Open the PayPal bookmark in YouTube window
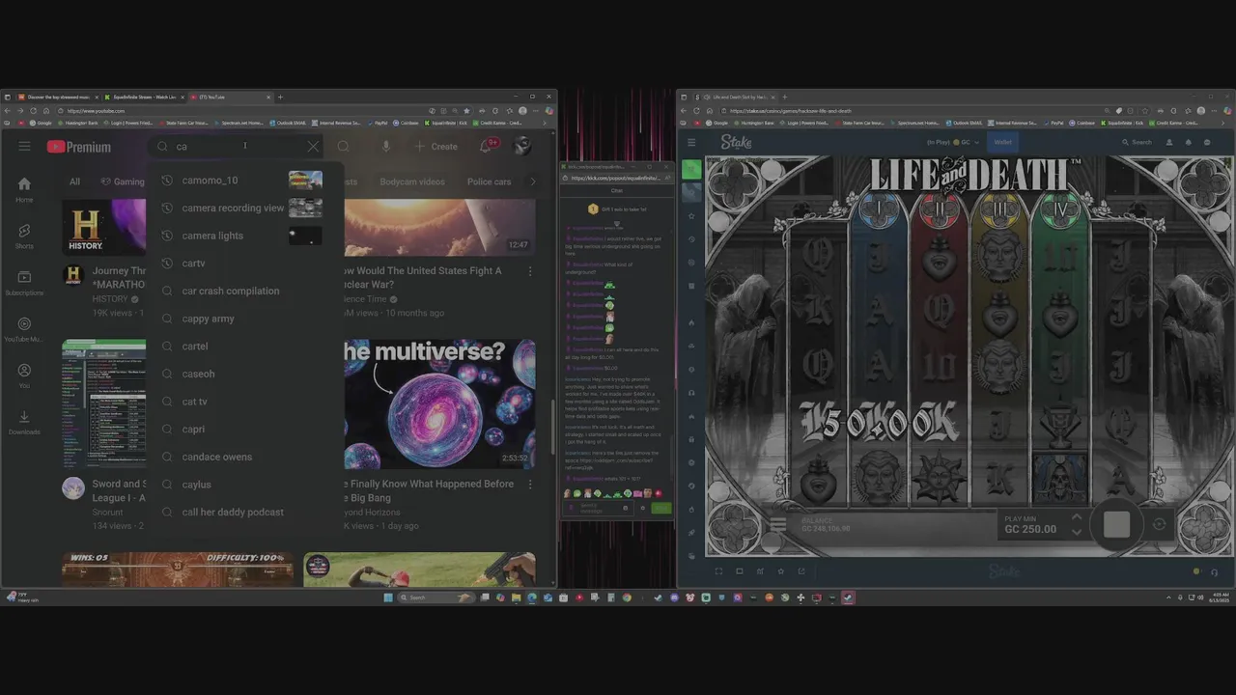Screen dimensions: 1236x695 (x=377, y=123)
